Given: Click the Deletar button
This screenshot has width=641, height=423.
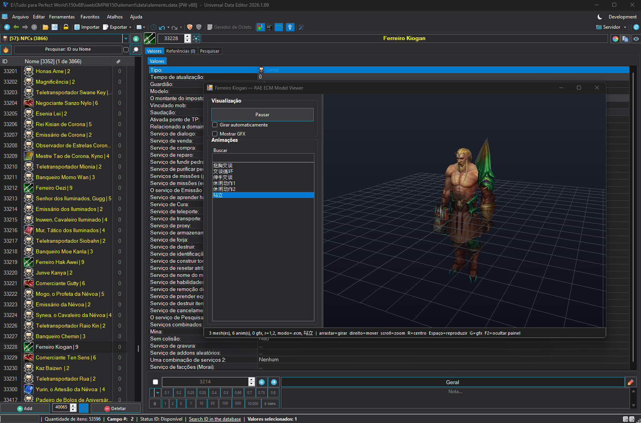Looking at the screenshot, I should [x=116, y=408].
